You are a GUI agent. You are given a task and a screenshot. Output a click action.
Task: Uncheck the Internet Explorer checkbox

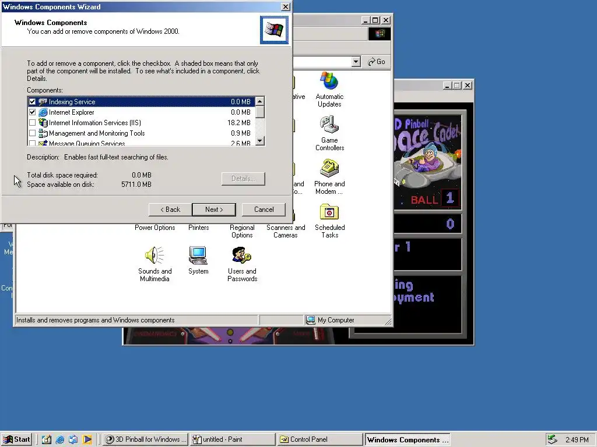pos(33,112)
